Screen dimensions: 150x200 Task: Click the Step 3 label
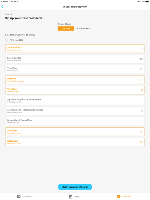click(9, 14)
